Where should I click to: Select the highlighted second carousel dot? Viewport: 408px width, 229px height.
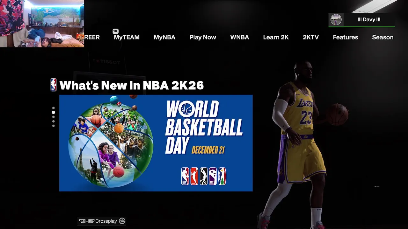click(x=53, y=112)
